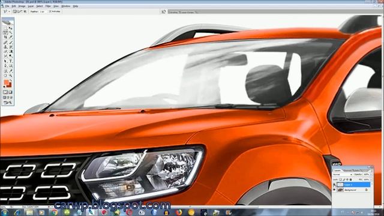Screen dimensions: 384x216
Task: Open the Filter menu
Action: [48, 6]
